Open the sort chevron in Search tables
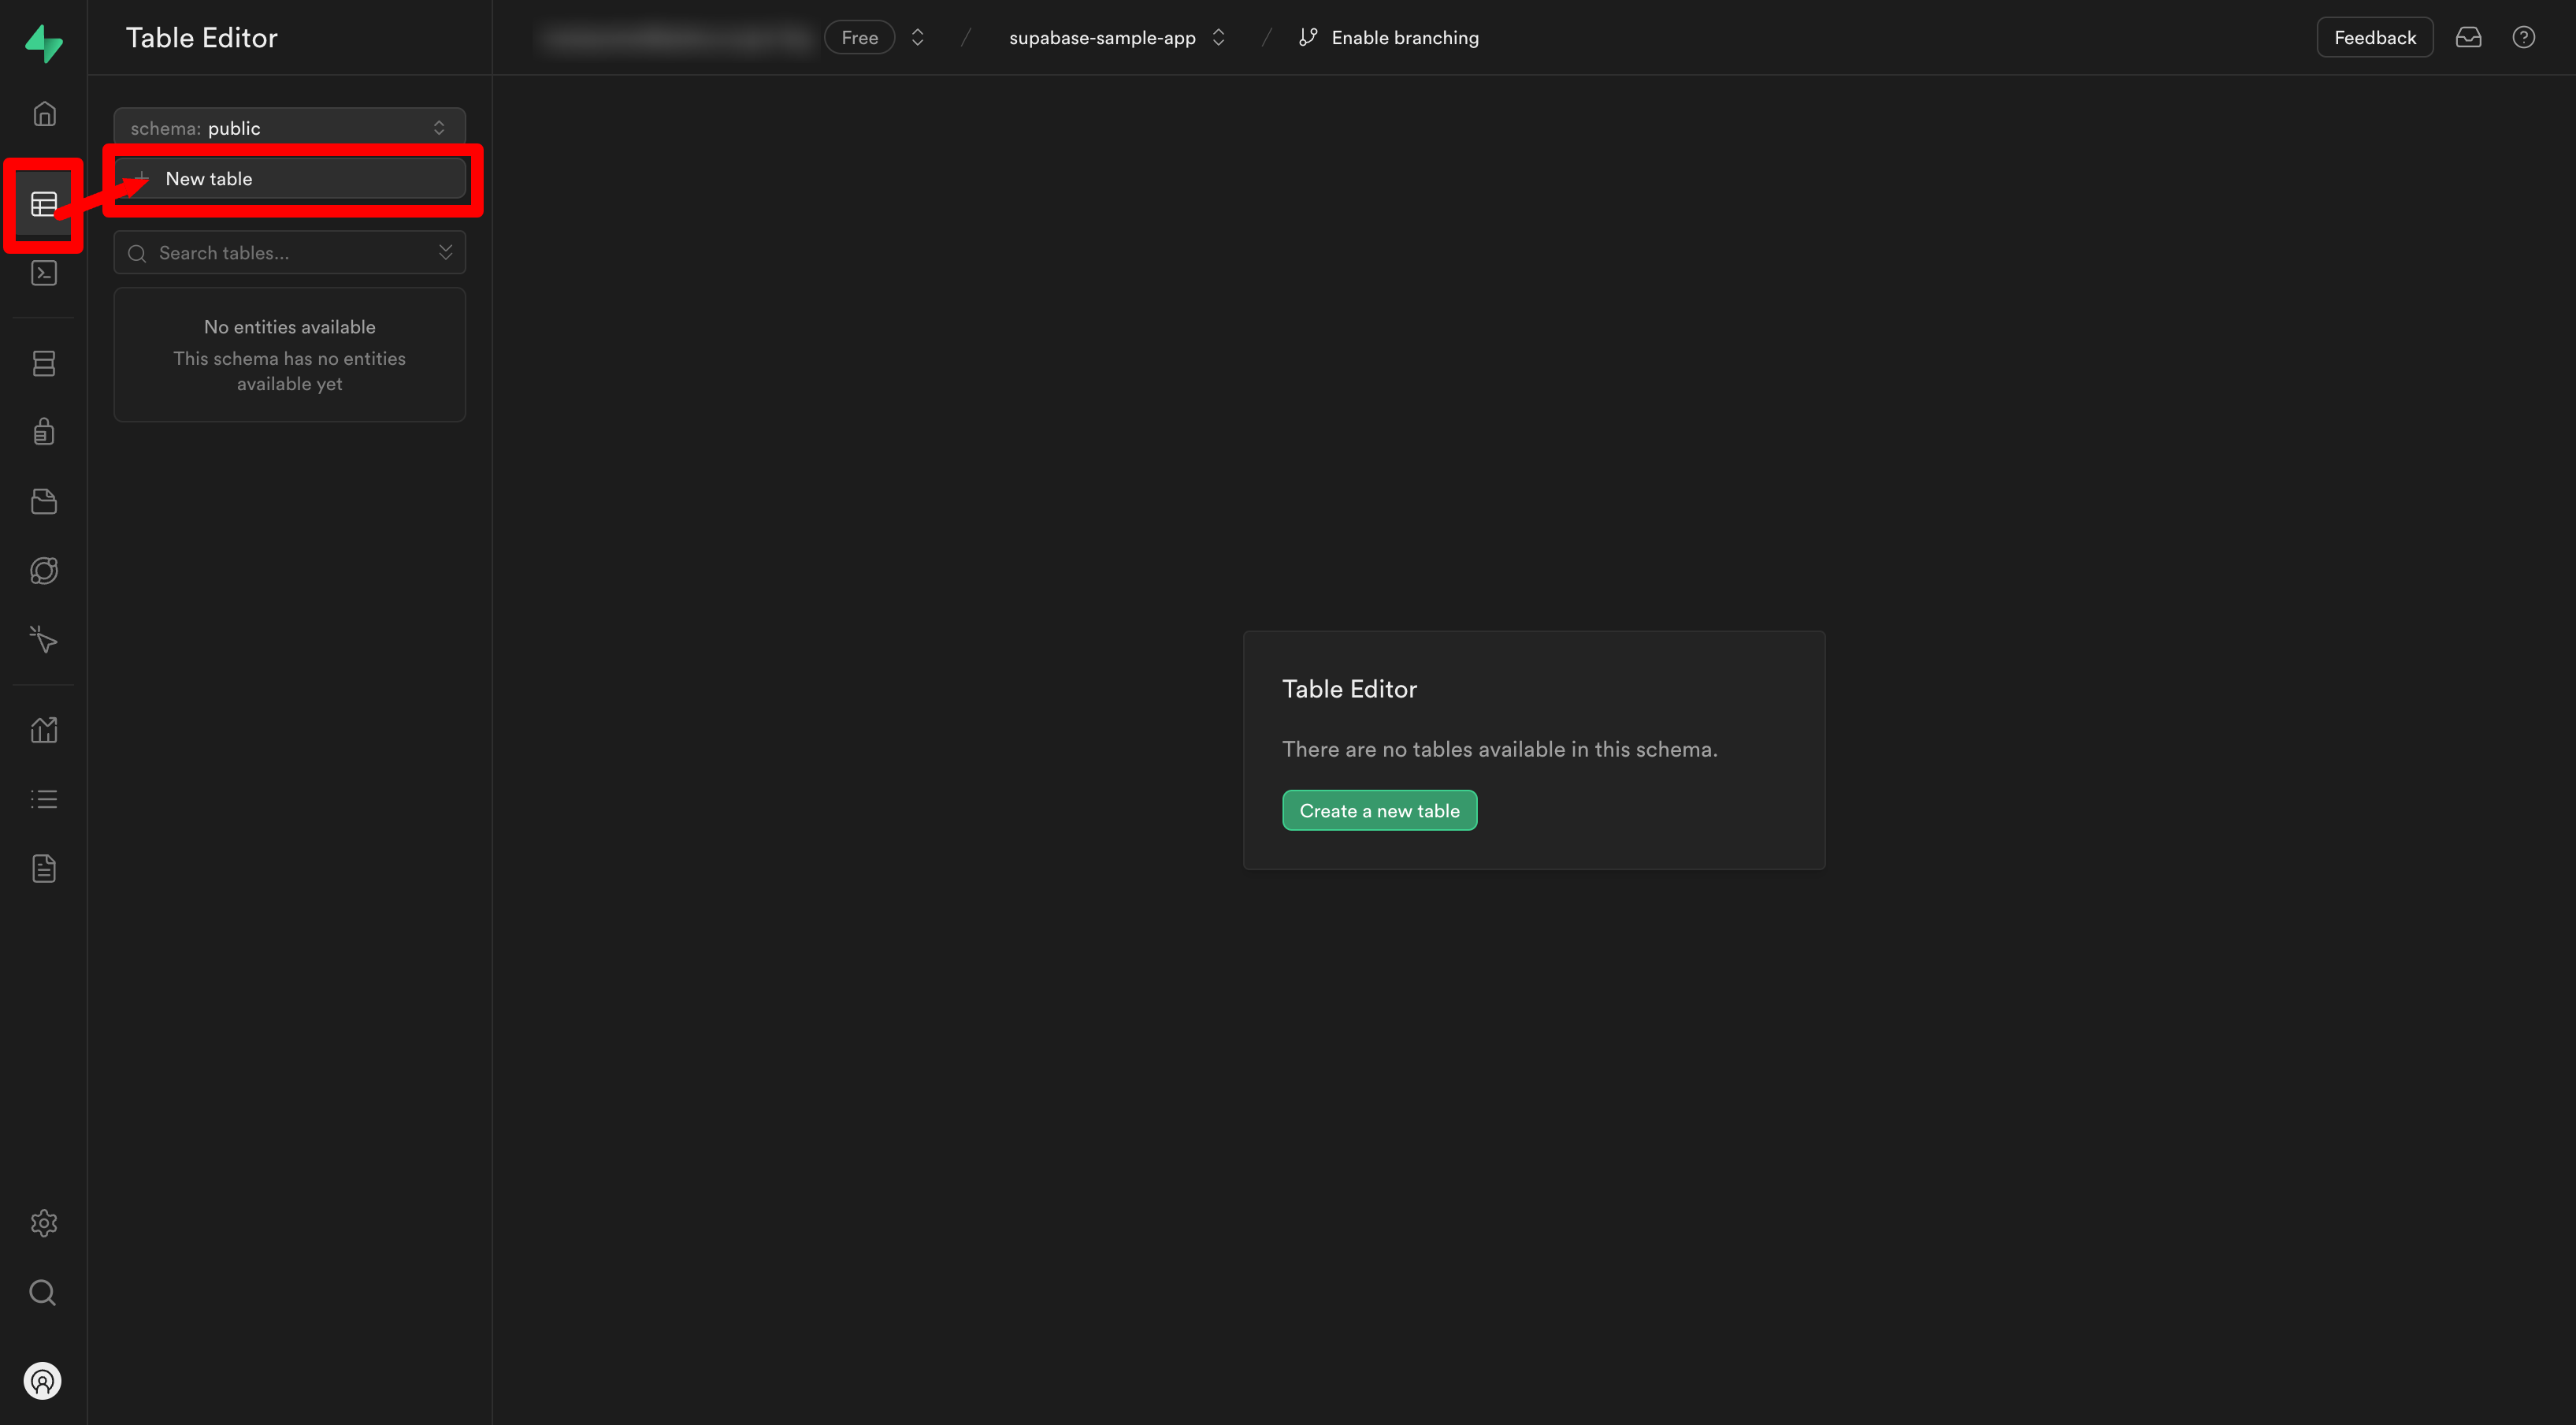The image size is (2576, 1425). [x=446, y=252]
